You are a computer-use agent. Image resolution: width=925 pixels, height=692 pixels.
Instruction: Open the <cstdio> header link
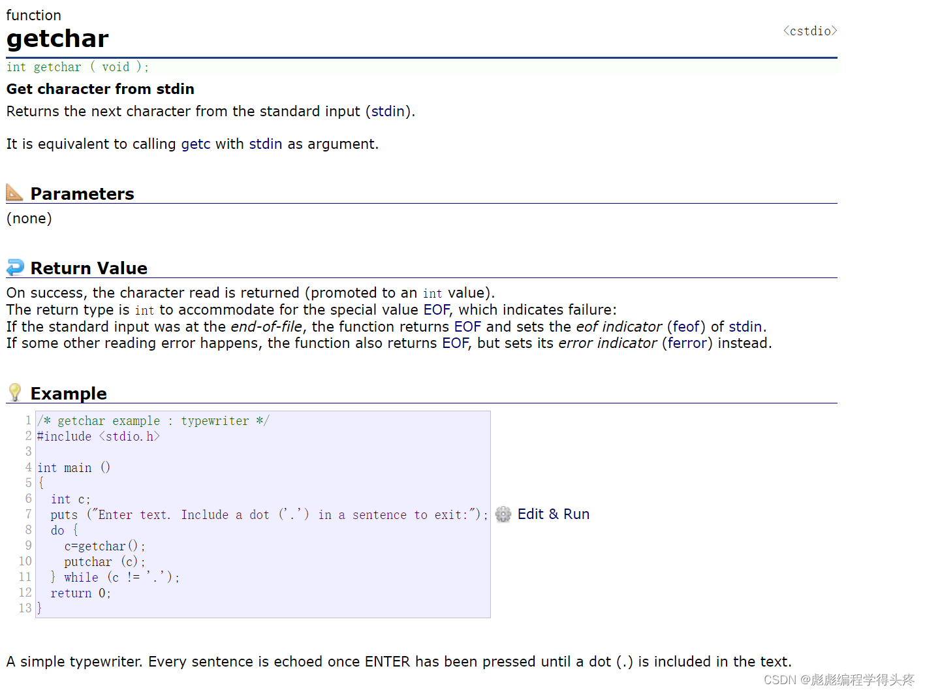[x=810, y=31]
